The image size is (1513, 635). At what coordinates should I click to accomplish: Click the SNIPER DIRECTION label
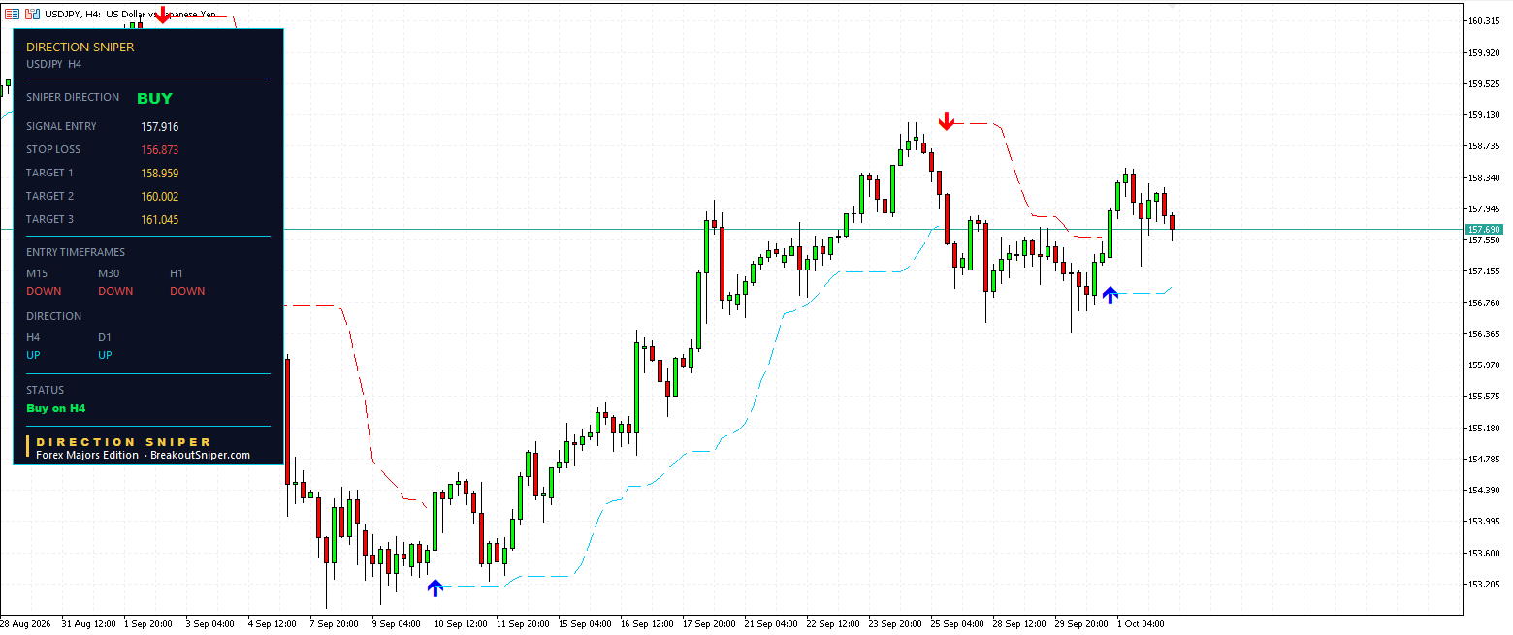tap(73, 97)
